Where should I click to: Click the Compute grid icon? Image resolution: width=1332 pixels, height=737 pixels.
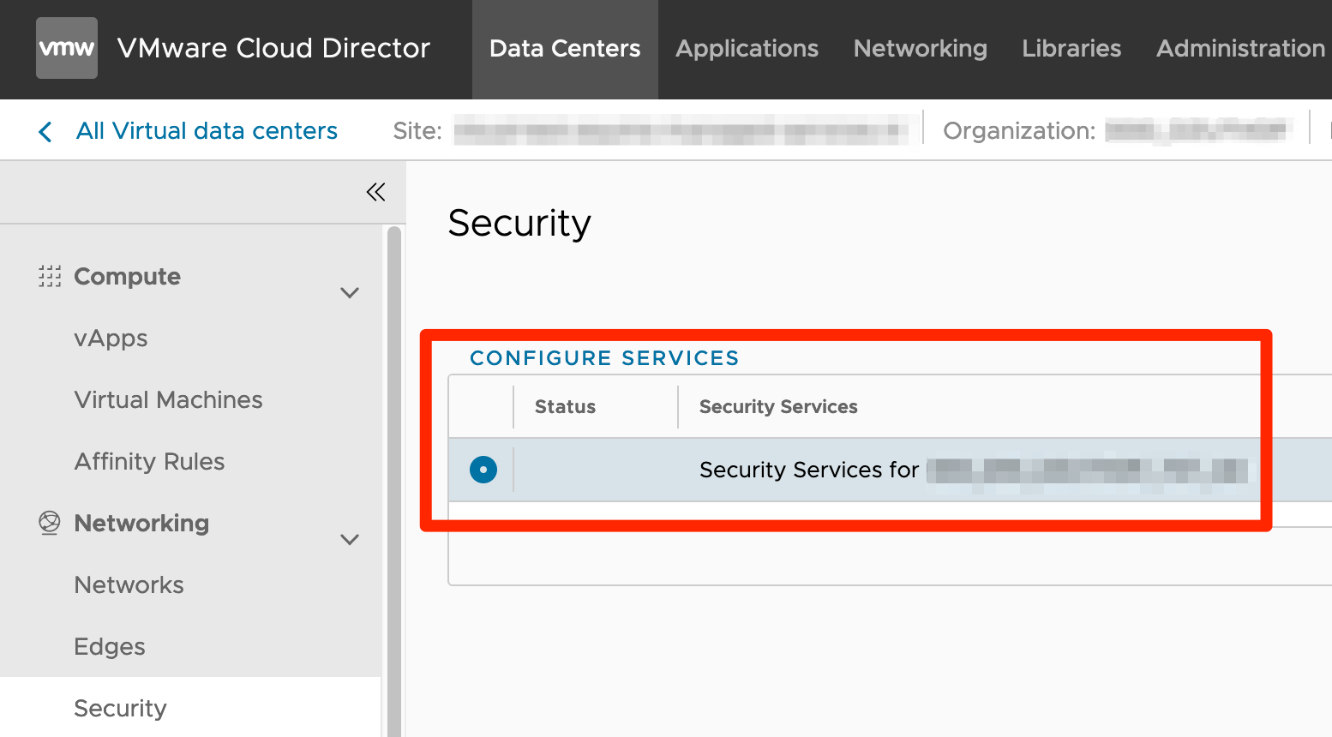(50, 276)
